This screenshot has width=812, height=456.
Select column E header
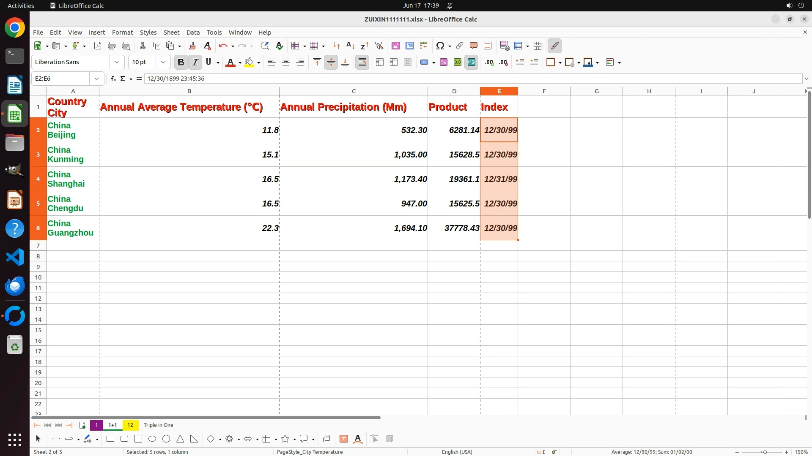click(499, 91)
